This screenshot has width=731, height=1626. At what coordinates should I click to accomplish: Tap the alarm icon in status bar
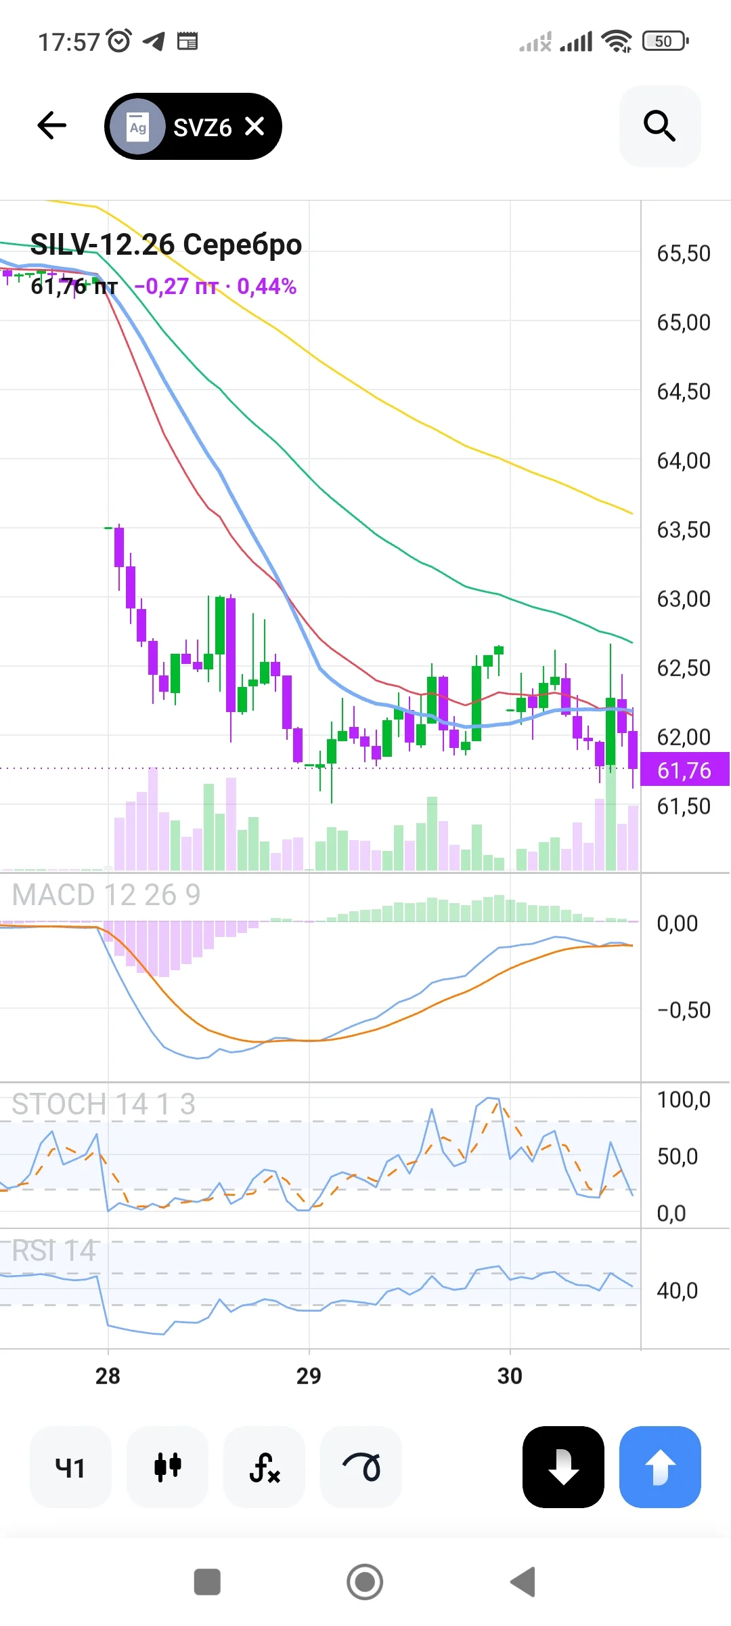tap(120, 41)
